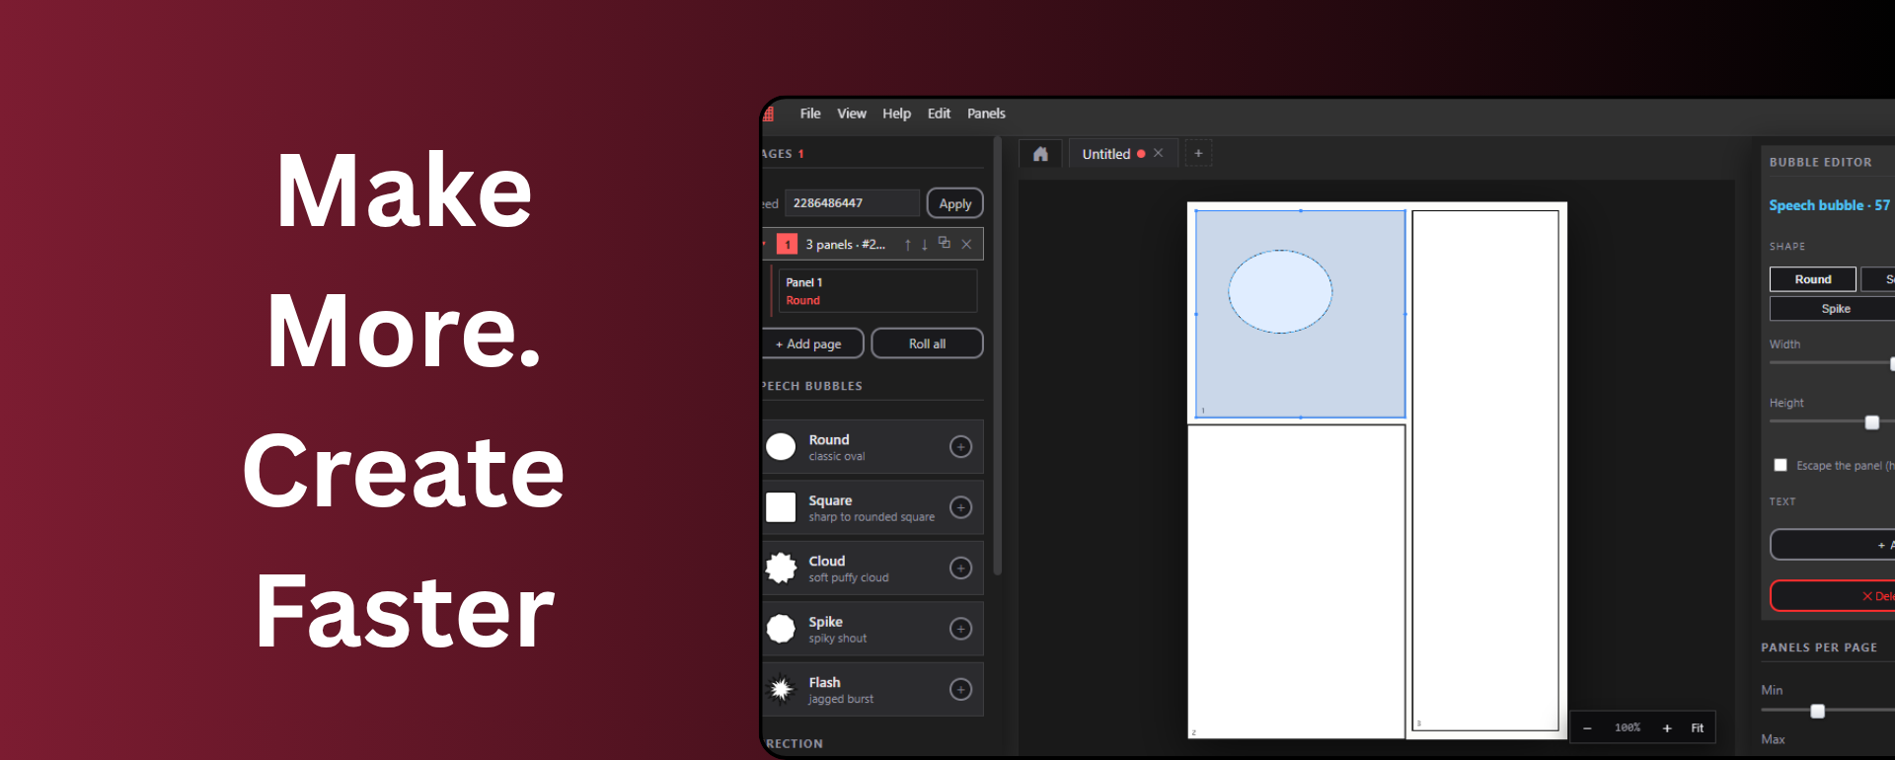Select the bottom-left panel on canvas
1895x760 pixels.
point(1296,581)
